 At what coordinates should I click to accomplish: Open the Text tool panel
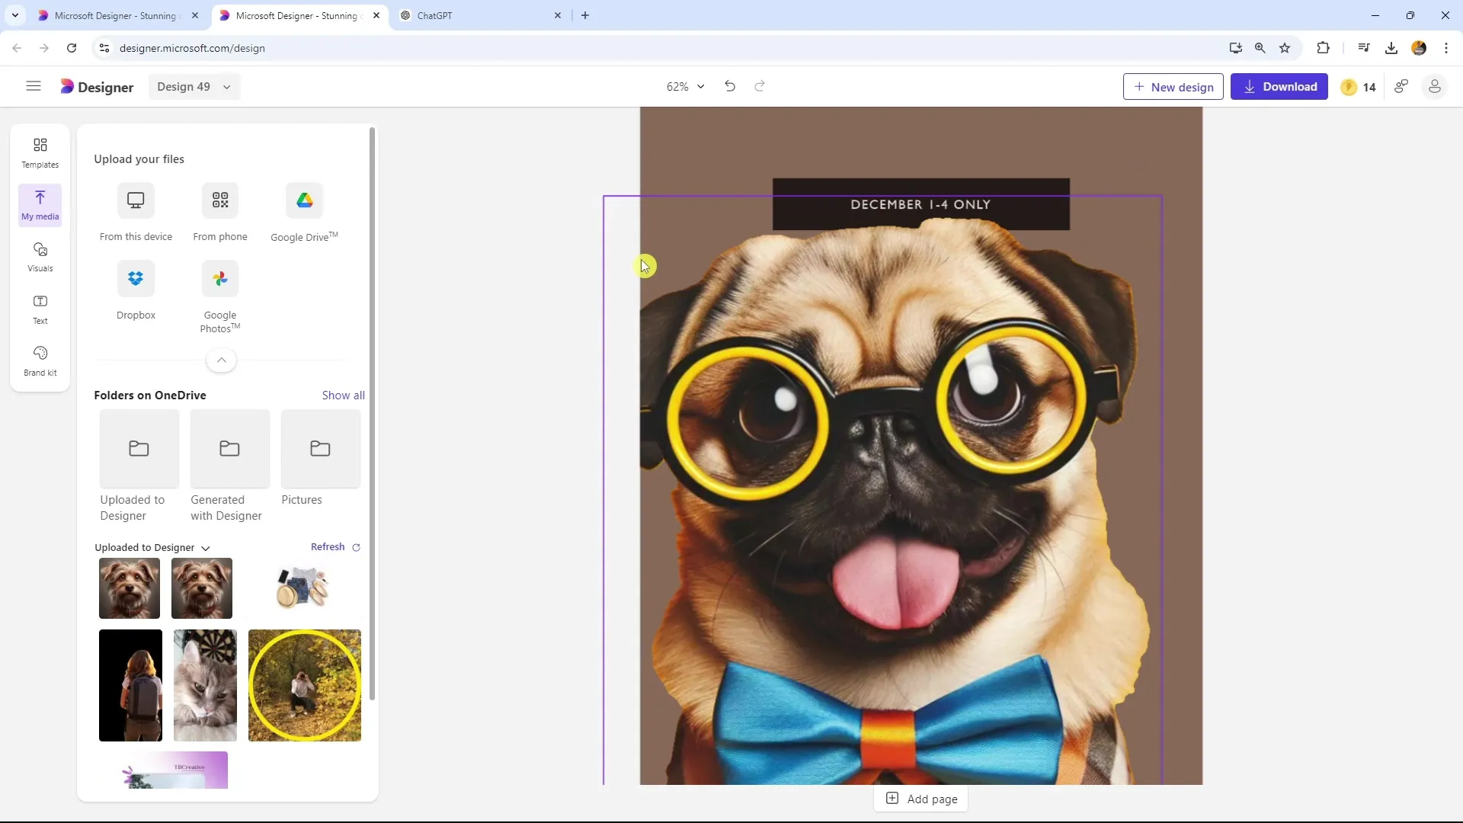coord(40,309)
